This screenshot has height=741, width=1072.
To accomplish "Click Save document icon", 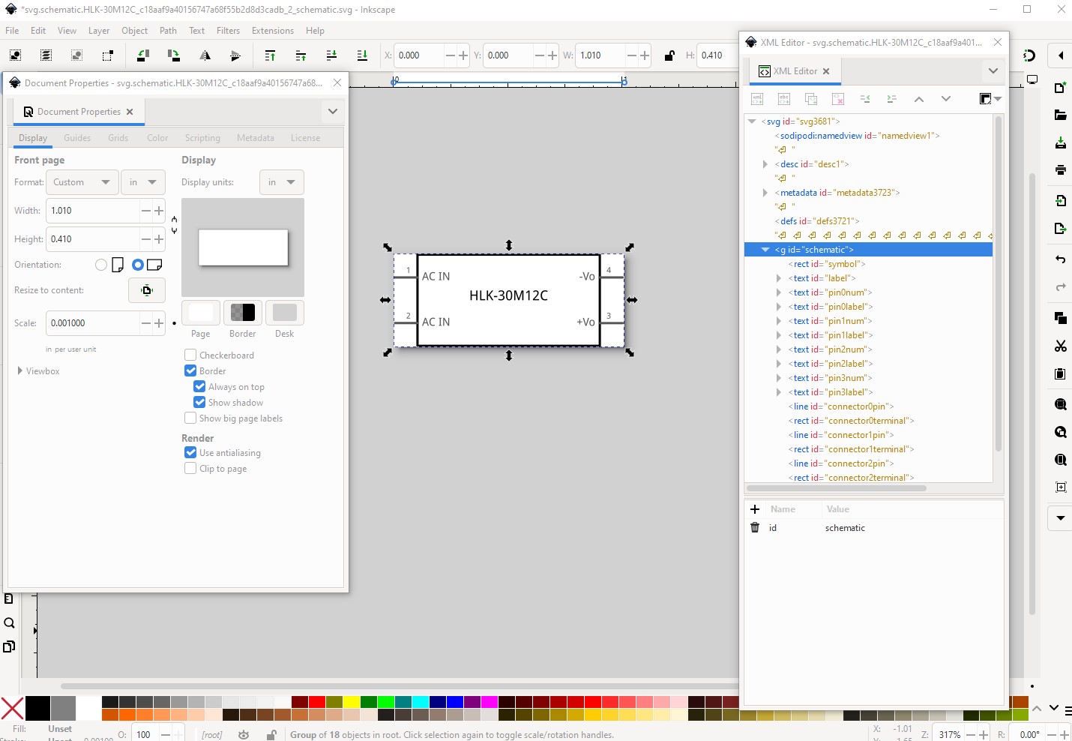I will [1060, 142].
